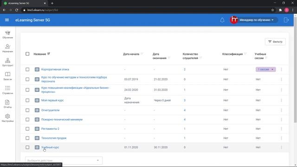Open the Назначения sidebar section
Viewport: 297px width, 167px height.
(7, 48)
